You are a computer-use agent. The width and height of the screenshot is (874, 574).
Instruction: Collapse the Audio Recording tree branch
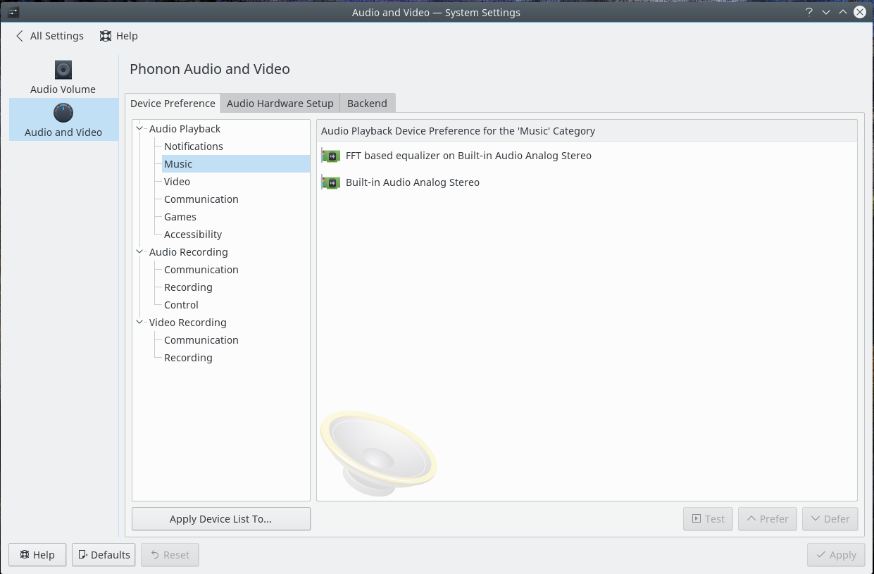coord(139,252)
